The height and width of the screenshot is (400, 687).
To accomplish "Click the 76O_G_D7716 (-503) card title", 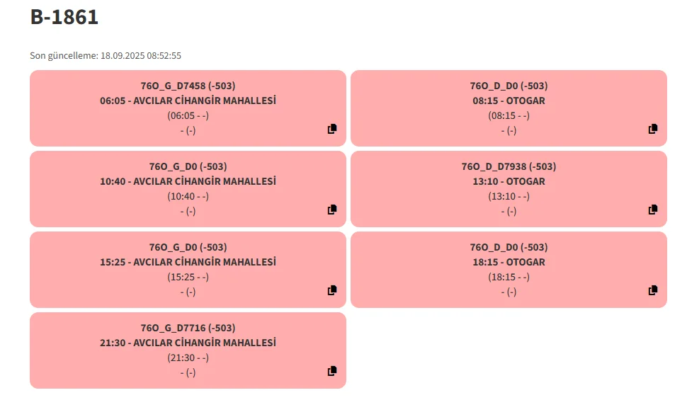I will [x=188, y=328].
